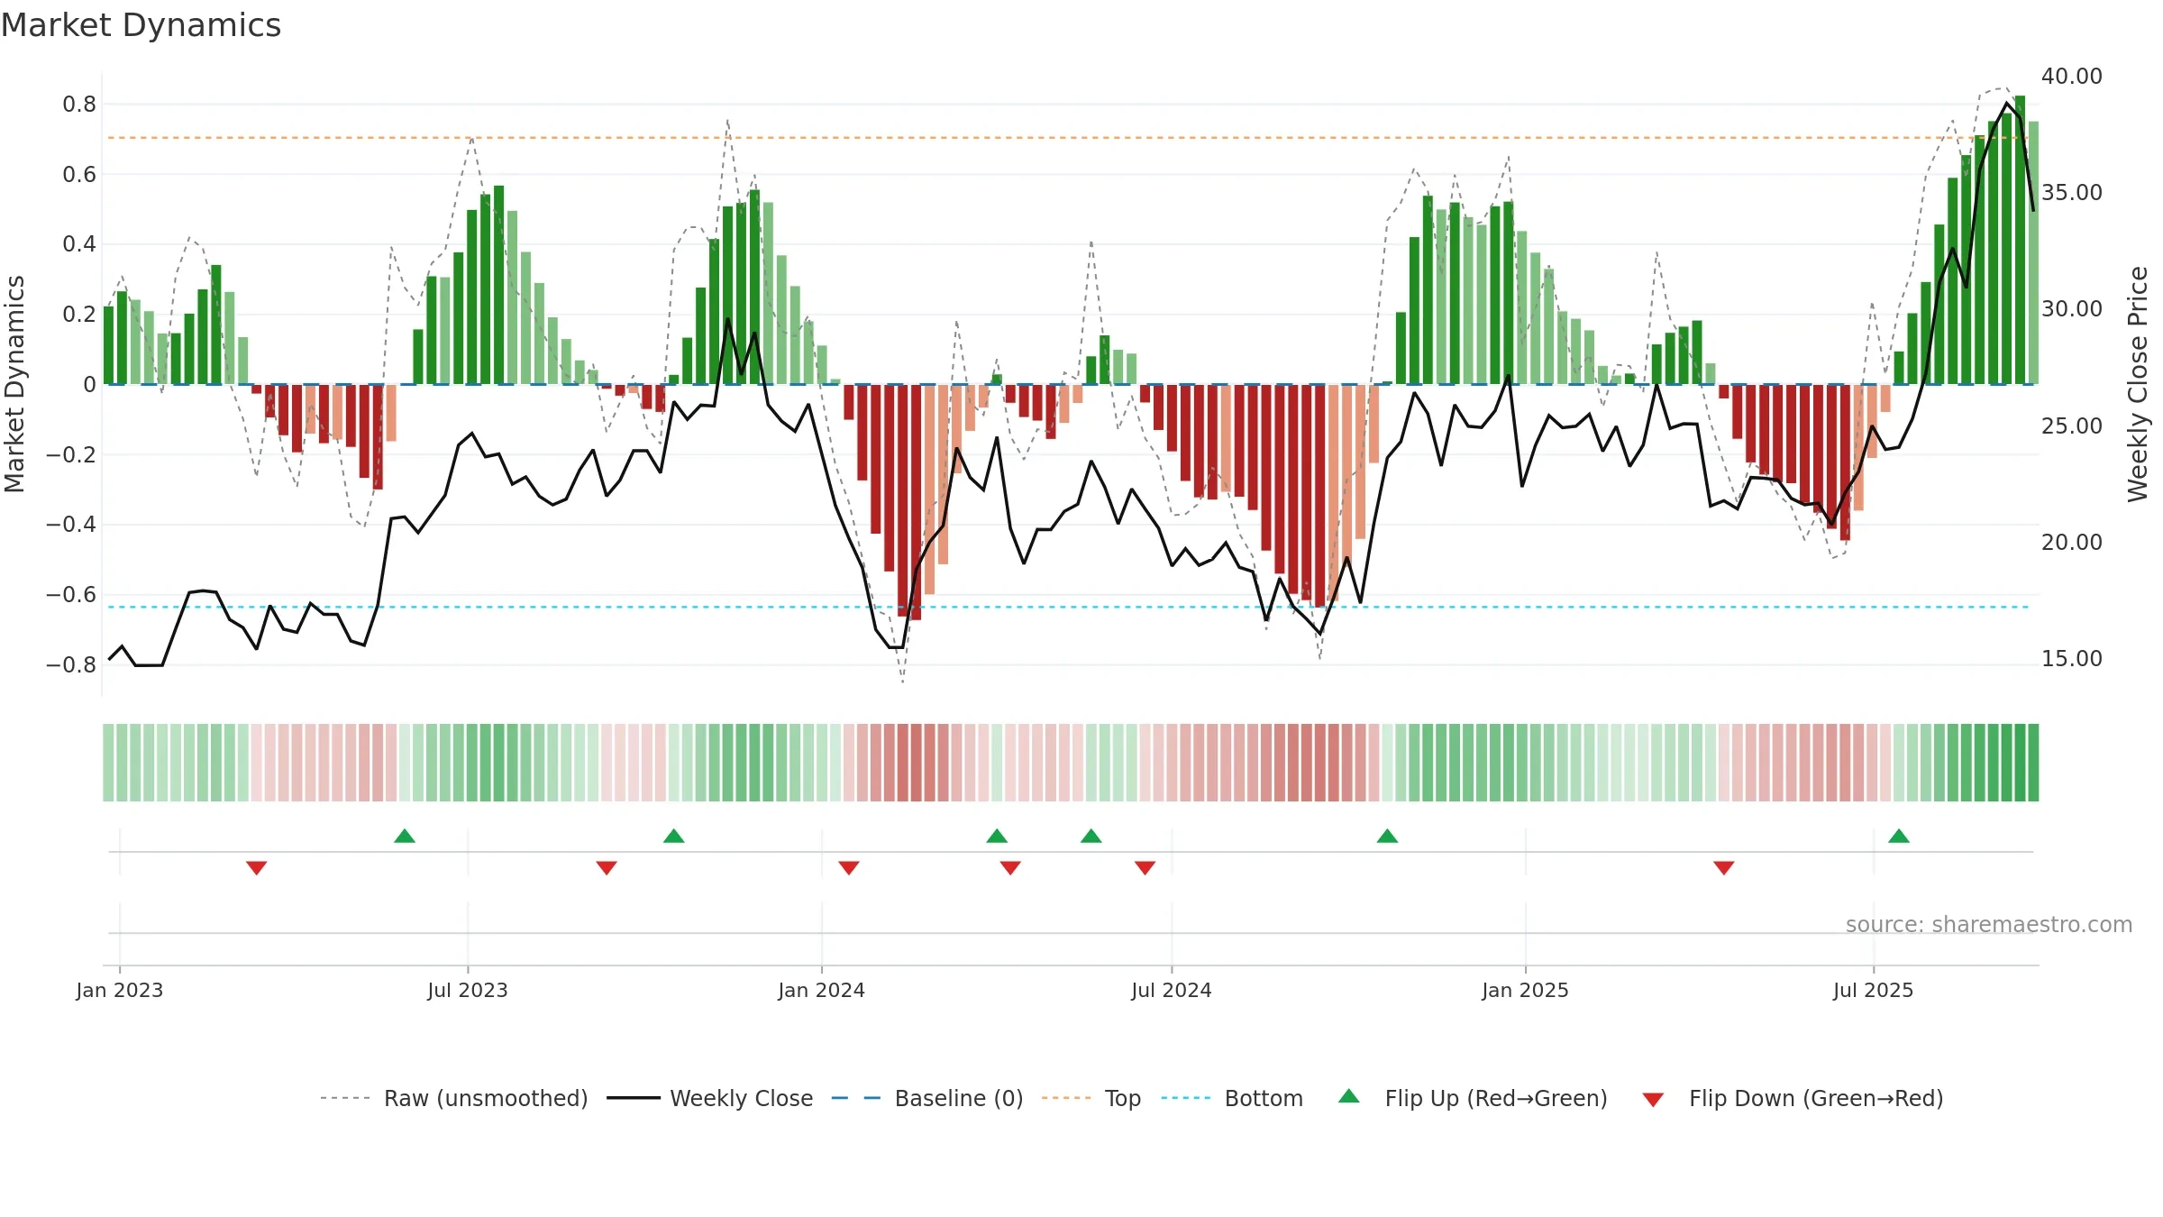Click the tallest green bar near the chart's right edge
The image size is (2163, 1217).
pos(2020,240)
